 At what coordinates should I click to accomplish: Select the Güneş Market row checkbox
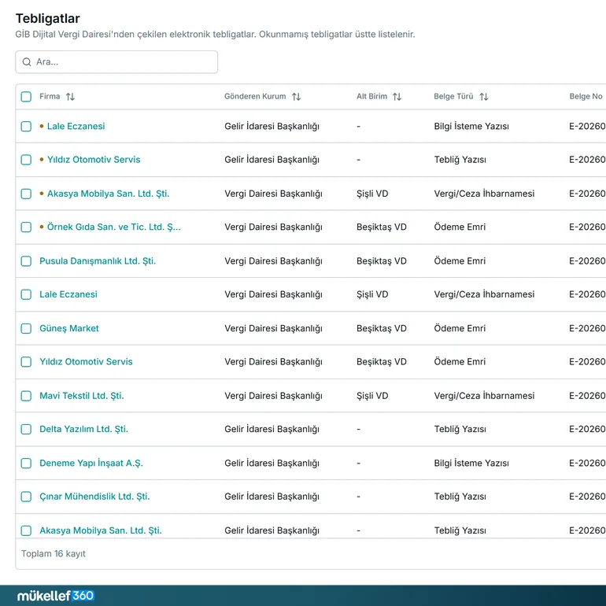pyautogui.click(x=26, y=328)
